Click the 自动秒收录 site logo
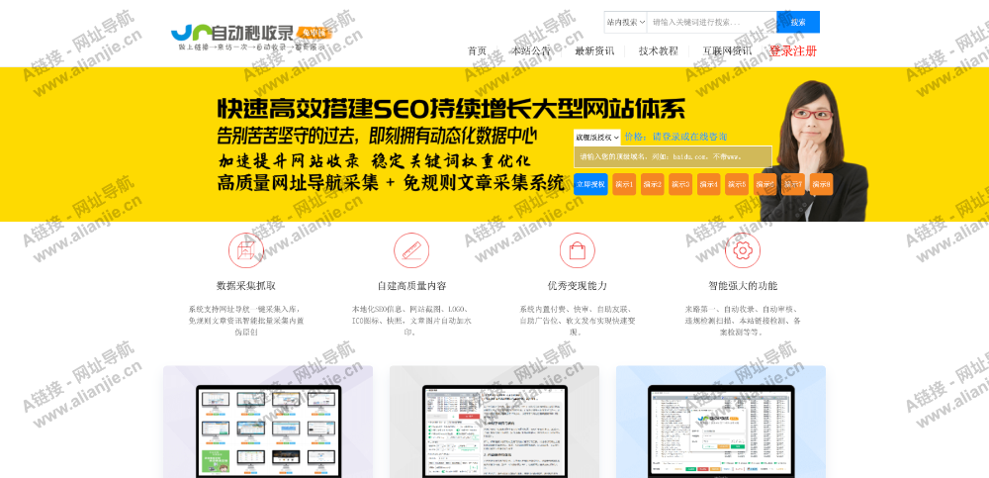 [x=249, y=35]
